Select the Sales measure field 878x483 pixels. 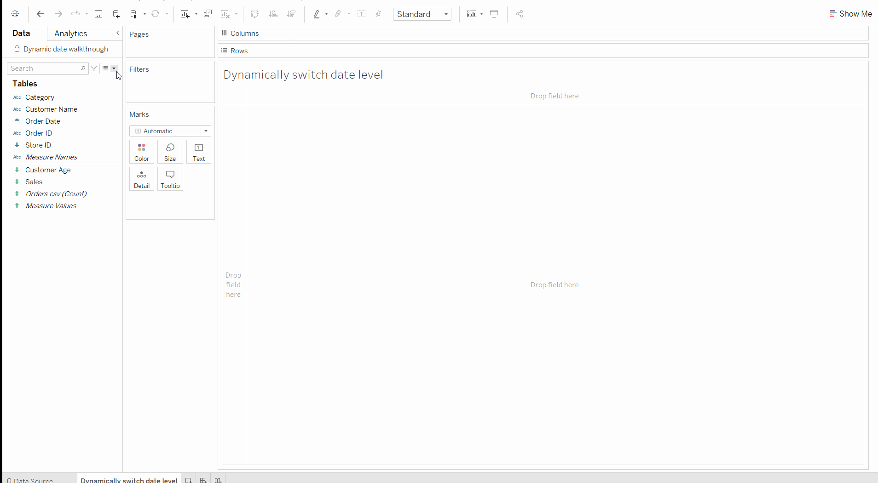tap(34, 182)
